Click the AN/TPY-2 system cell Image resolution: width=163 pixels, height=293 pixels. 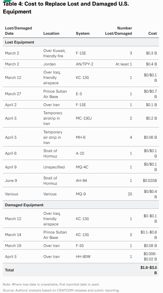pyautogui.click(x=85, y=64)
